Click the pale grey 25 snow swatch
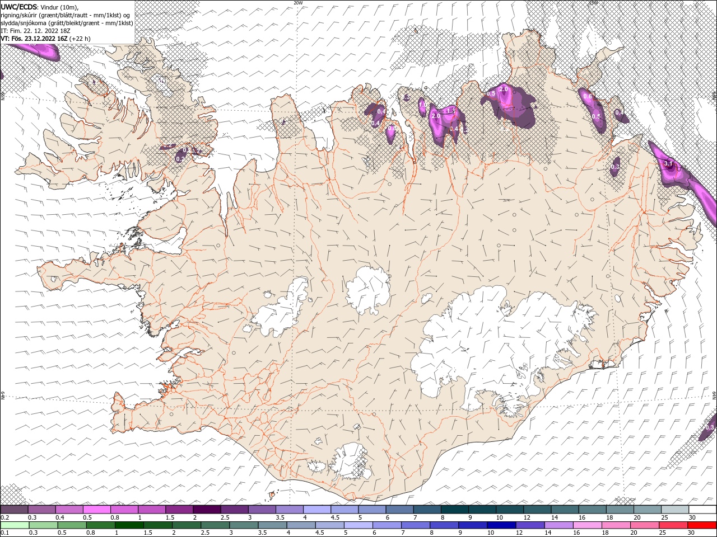Screen dimensions: 717x537 click(x=675, y=510)
